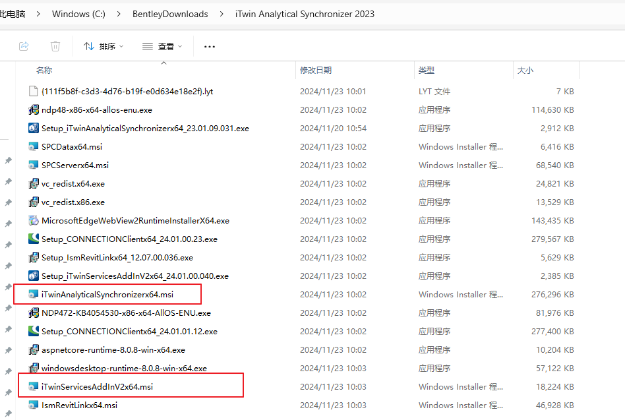Open the more options ellipsis menu
Screen dimensions: 625x420
210,47
